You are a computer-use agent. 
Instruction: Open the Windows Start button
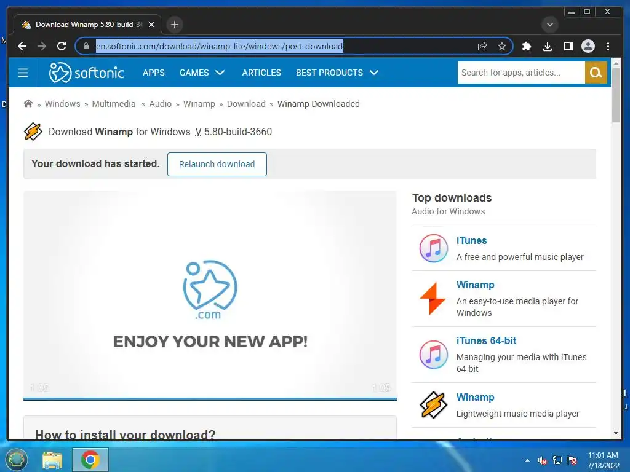point(16,460)
